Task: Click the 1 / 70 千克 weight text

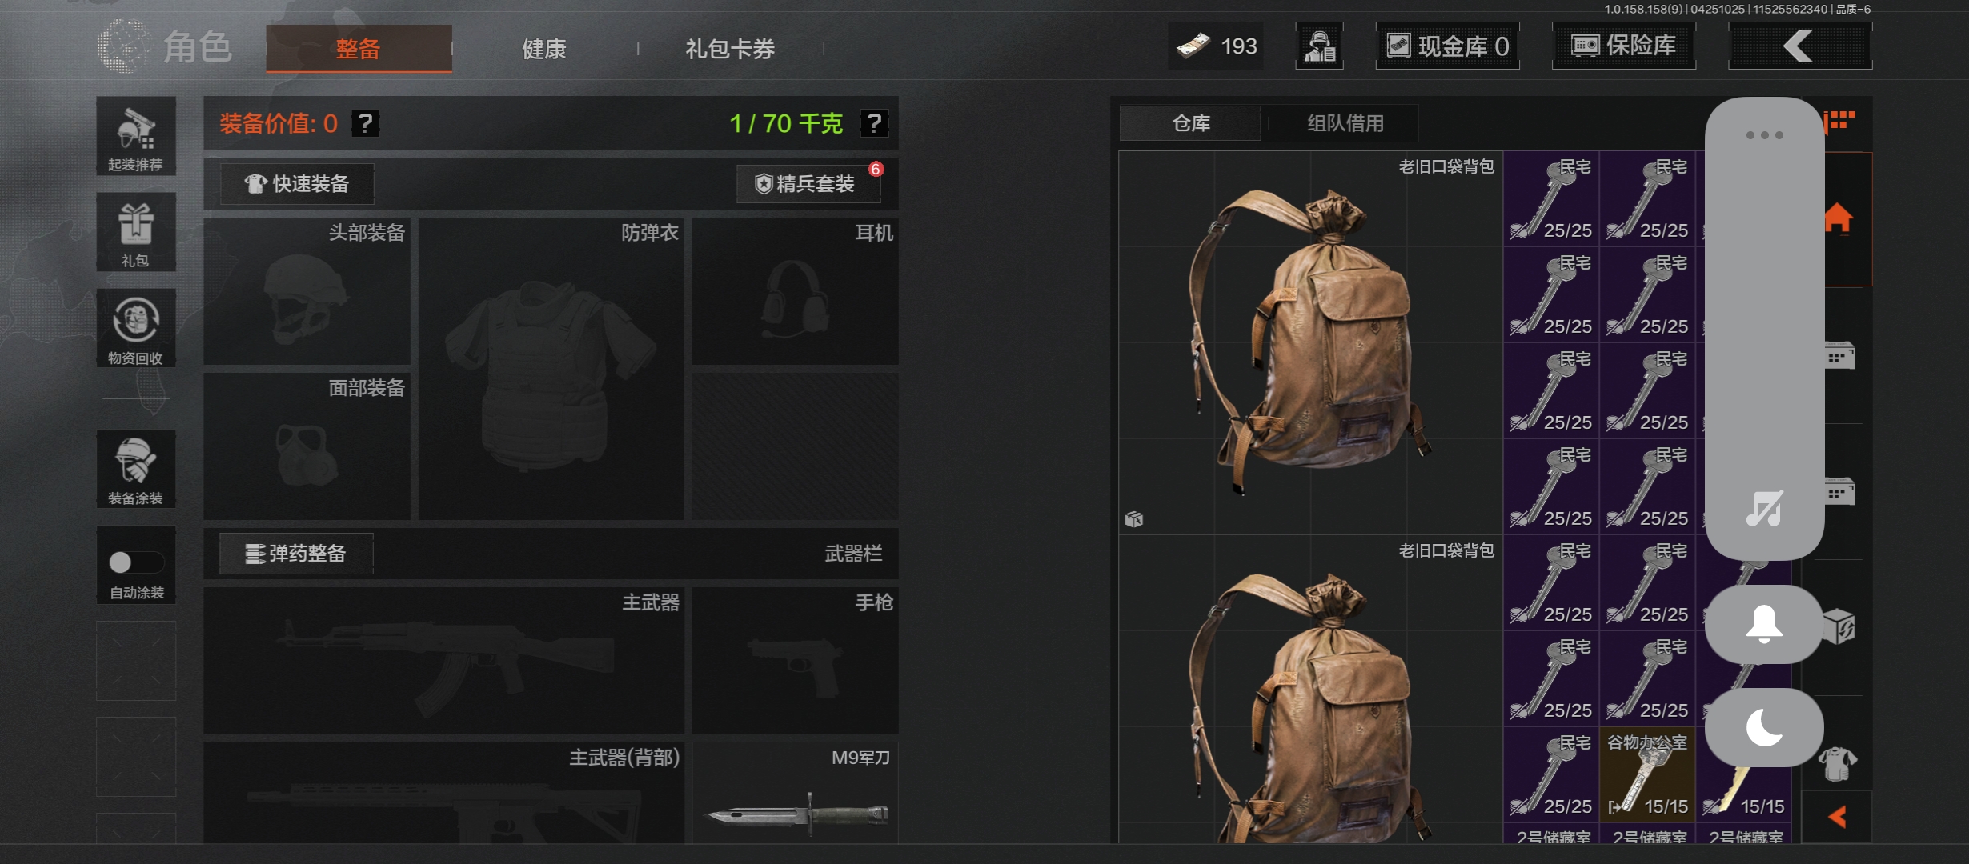Action: (x=786, y=123)
